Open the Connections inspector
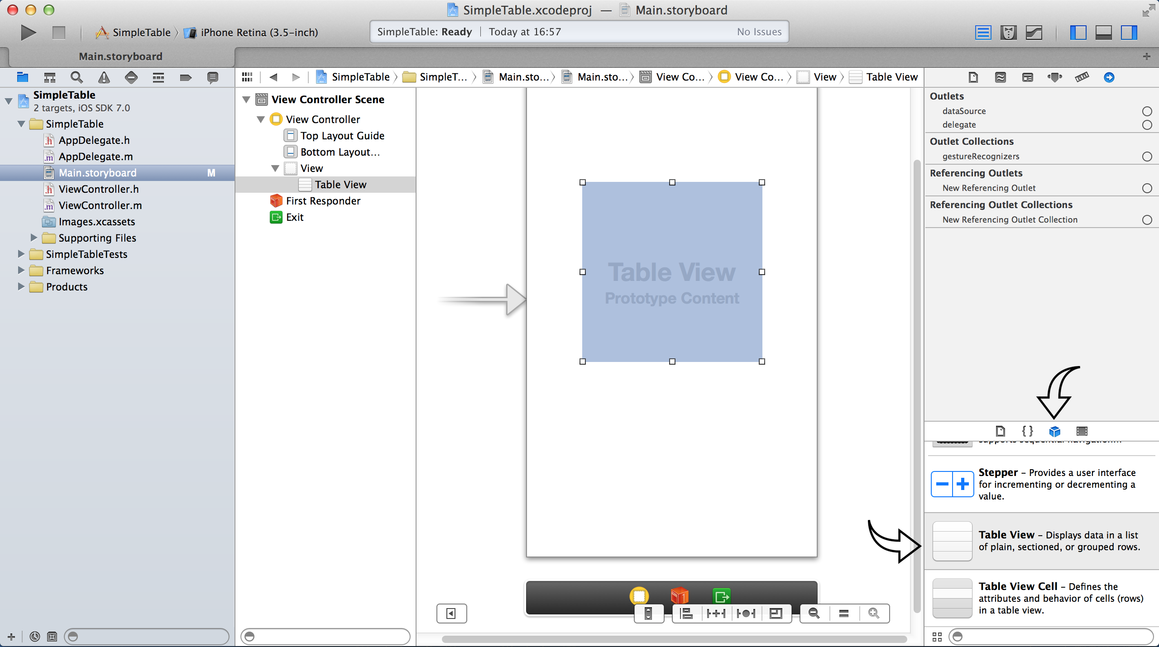Image resolution: width=1159 pixels, height=647 pixels. pos(1109,77)
